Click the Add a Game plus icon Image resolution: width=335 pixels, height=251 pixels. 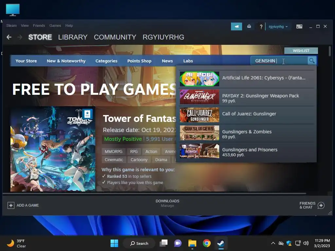11,205
